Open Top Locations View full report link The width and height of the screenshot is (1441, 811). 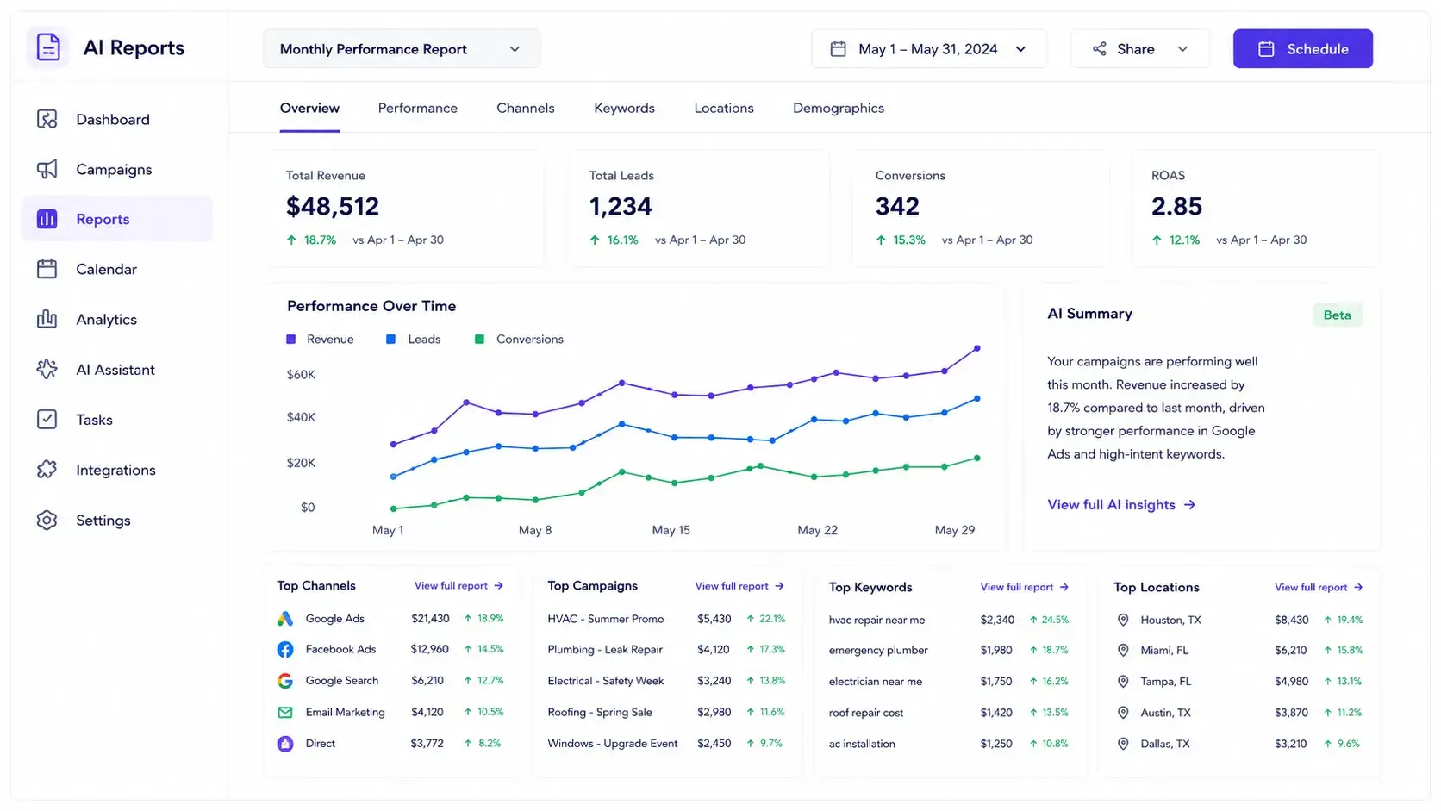[1319, 588]
